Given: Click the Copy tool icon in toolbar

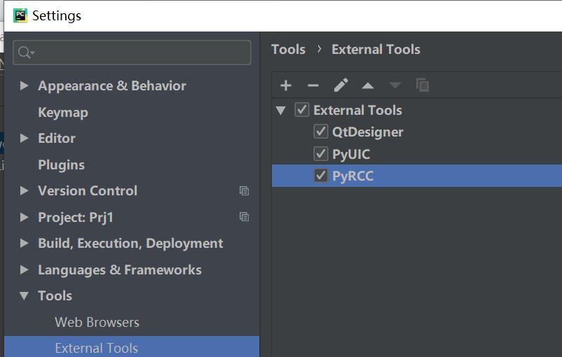Looking at the screenshot, I should pos(423,85).
